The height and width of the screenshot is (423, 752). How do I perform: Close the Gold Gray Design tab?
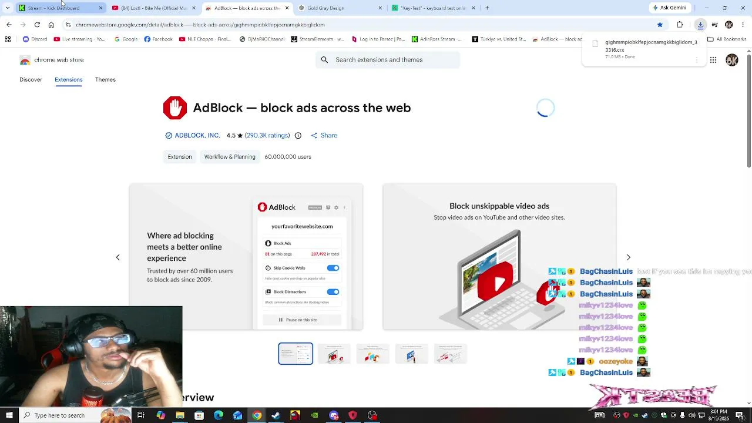point(380,8)
